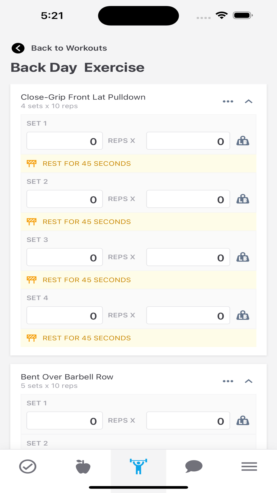Tap the LB weight unit icon for Set 2 of Close-Grip Front Lat Pulldown

pyautogui.click(x=243, y=199)
